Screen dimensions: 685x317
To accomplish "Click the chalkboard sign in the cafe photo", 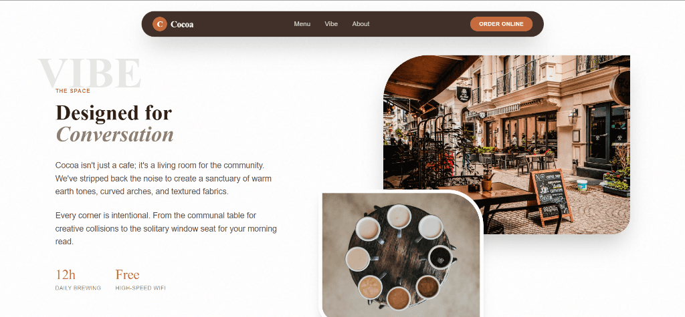I will coord(551,194).
